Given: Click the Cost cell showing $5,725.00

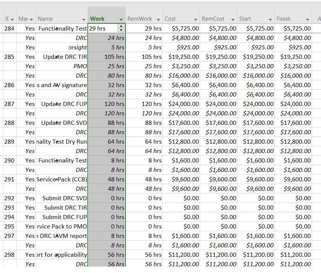Looking at the screenshot, I should pos(181,28).
